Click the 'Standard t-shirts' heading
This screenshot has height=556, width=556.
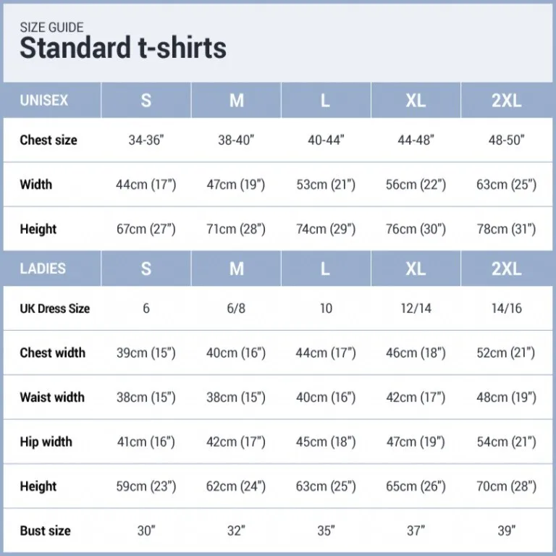pyautogui.click(x=122, y=49)
